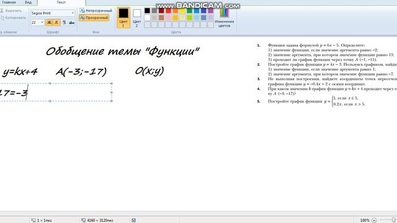This screenshot has height=223, width=397.
Task: Click the 100% zoom level text
Action: (x=365, y=221)
